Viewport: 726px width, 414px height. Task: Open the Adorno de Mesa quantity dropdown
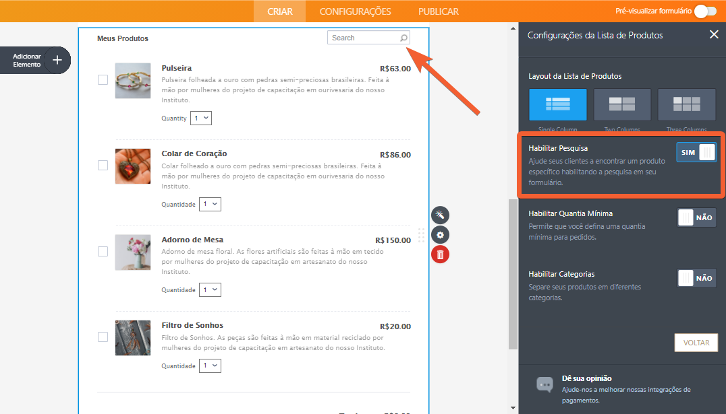click(210, 289)
